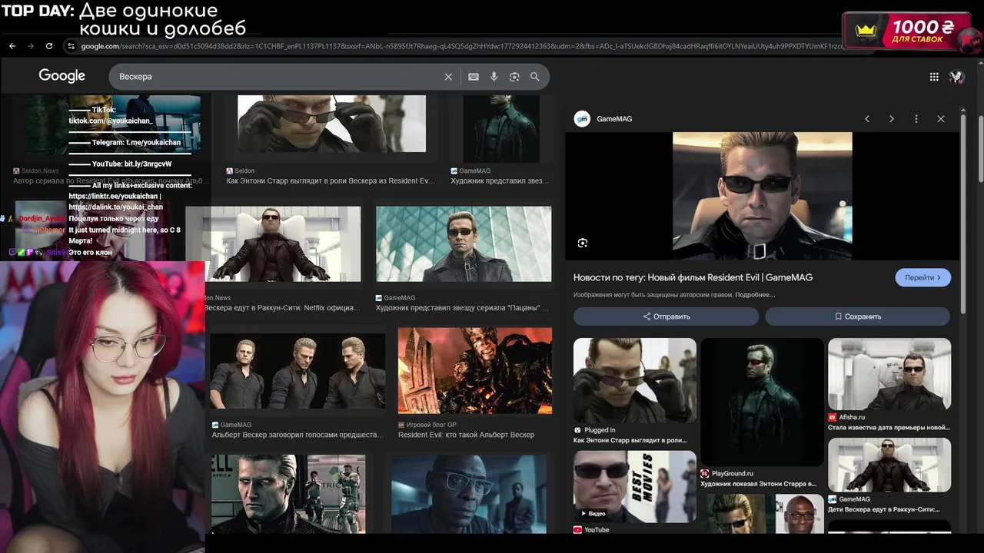Viewport: 984px width, 553px height.
Task: Close the image preview panel
Action: point(941,119)
